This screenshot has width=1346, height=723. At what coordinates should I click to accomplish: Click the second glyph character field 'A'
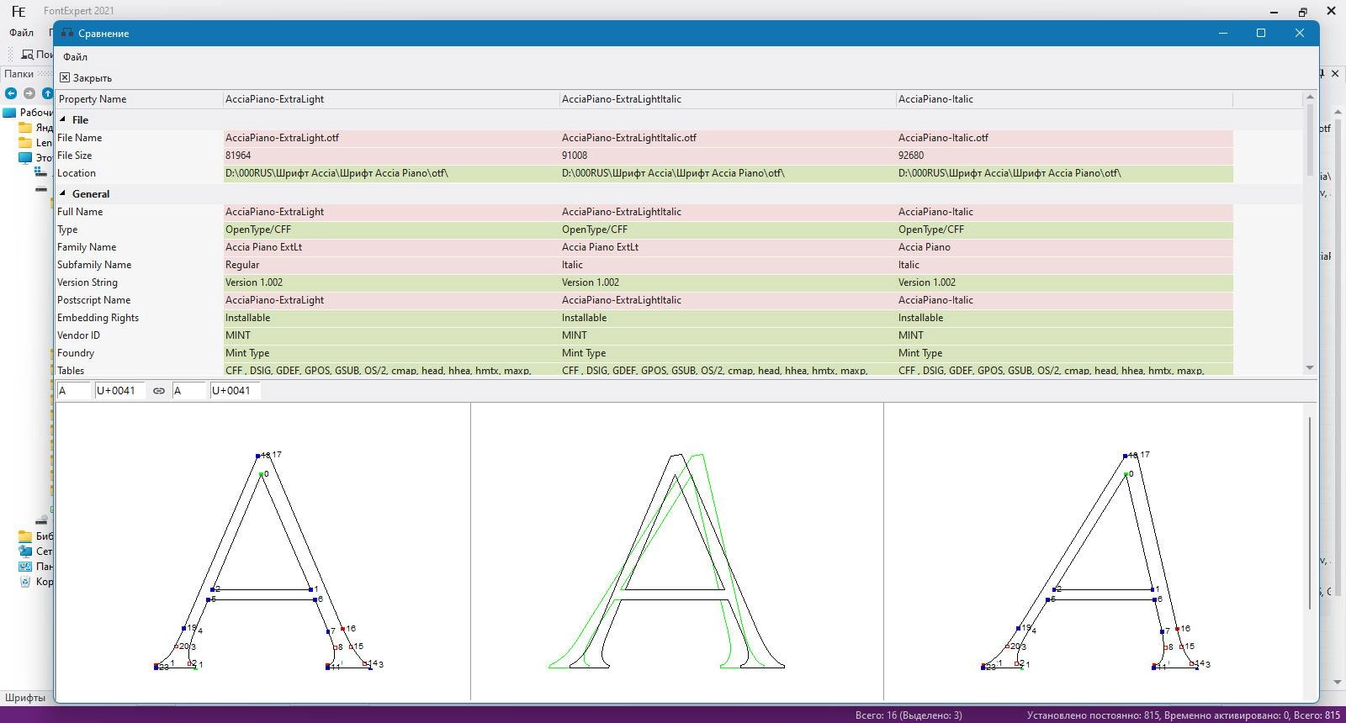pos(188,391)
